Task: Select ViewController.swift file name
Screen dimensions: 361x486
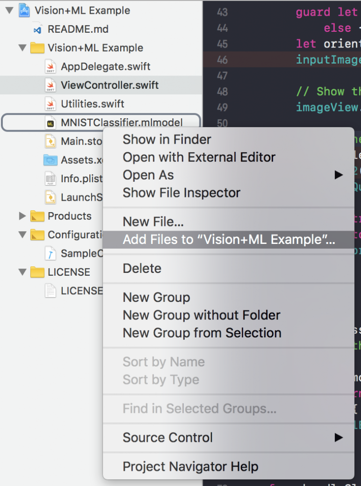Action: [110, 85]
